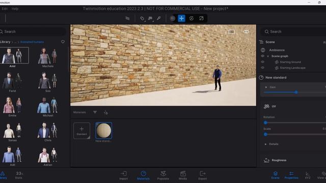Click the Library breadcrumb root

(5, 42)
